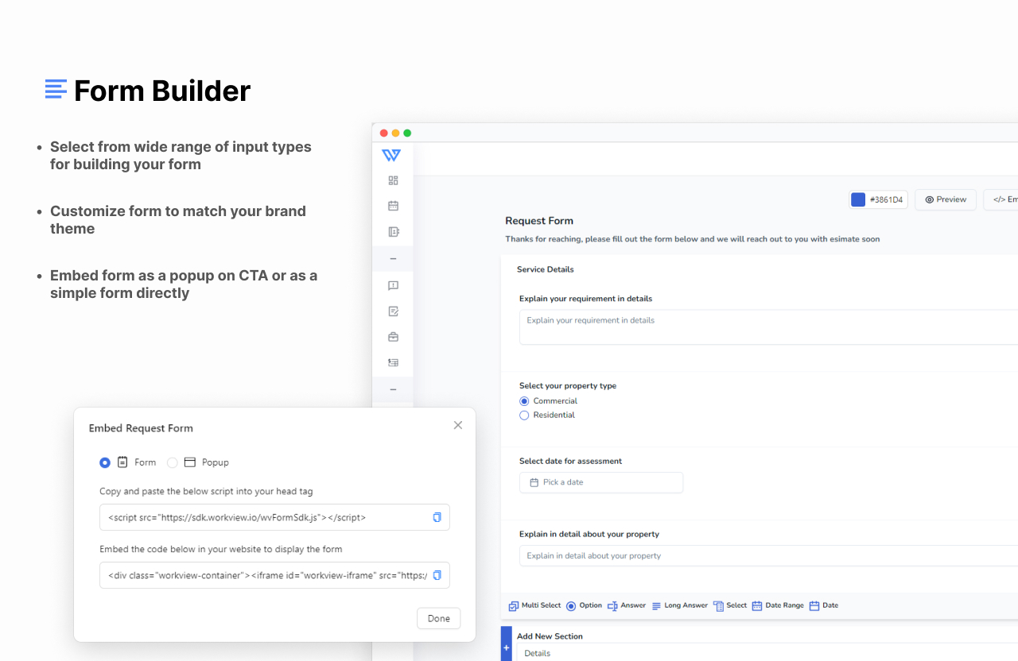This screenshot has height=661, width=1018.
Task: Collapse the first sidebar section with the dash
Action: [x=393, y=259]
